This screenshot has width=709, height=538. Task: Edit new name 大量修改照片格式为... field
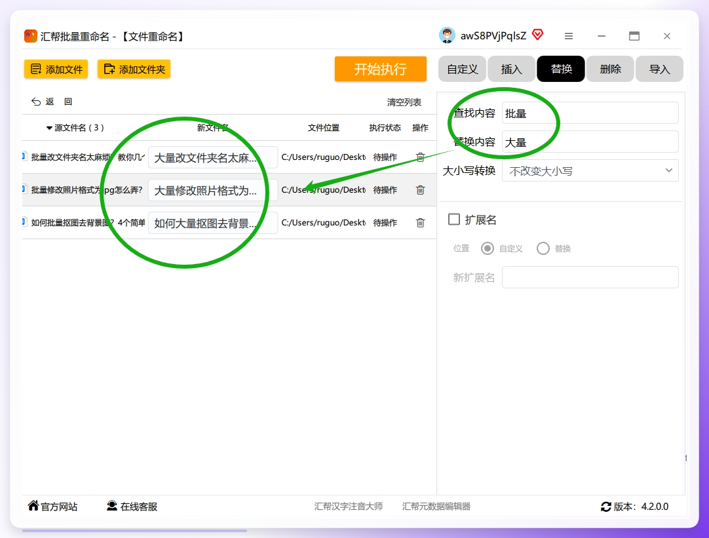(213, 190)
